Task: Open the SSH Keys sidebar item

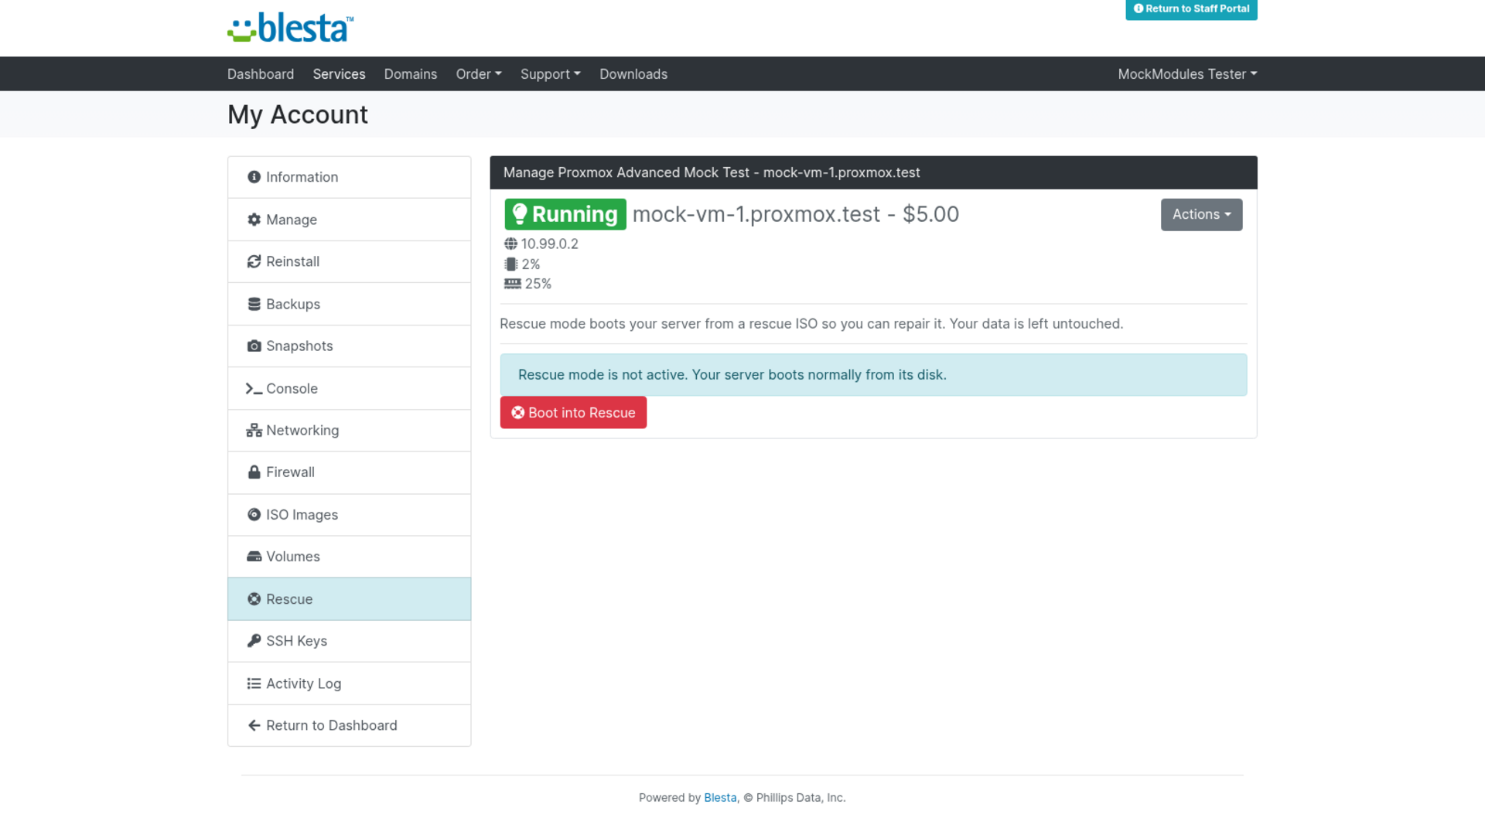Action: pos(350,641)
